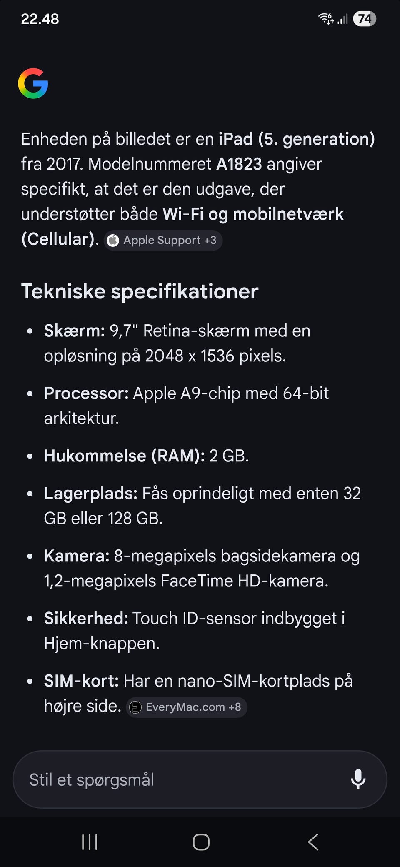Tap the clock showing 22.48
Image resolution: width=400 pixels, height=867 pixels.
(x=40, y=19)
